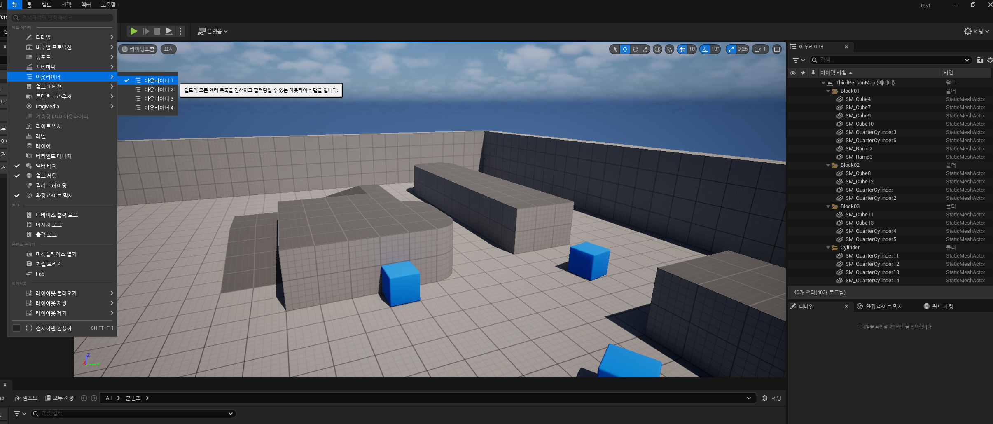
Task: Toggle the 액터 배치 panel checkmark entry
Action: 62,166
